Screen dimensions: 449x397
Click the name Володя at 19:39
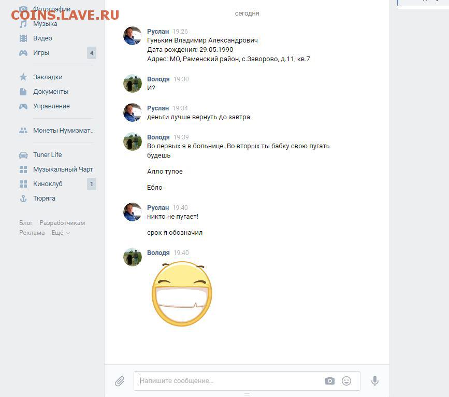[158, 137]
